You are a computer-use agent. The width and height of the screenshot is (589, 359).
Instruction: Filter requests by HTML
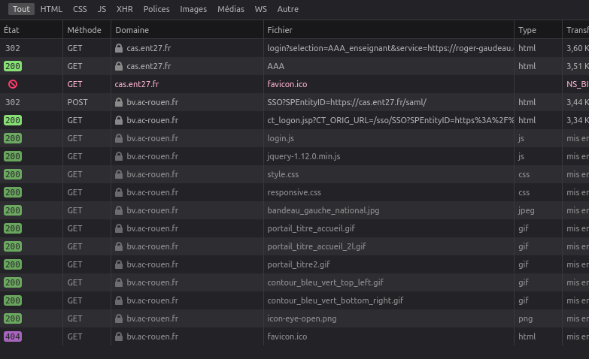coord(51,9)
